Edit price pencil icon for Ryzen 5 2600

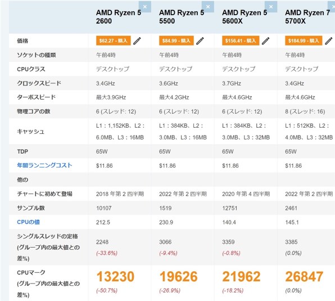pyautogui.click(x=137, y=41)
